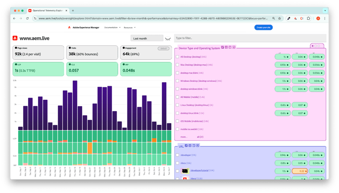Click the last icon after Device Type heading
339x193 pixels.
click(234, 47)
